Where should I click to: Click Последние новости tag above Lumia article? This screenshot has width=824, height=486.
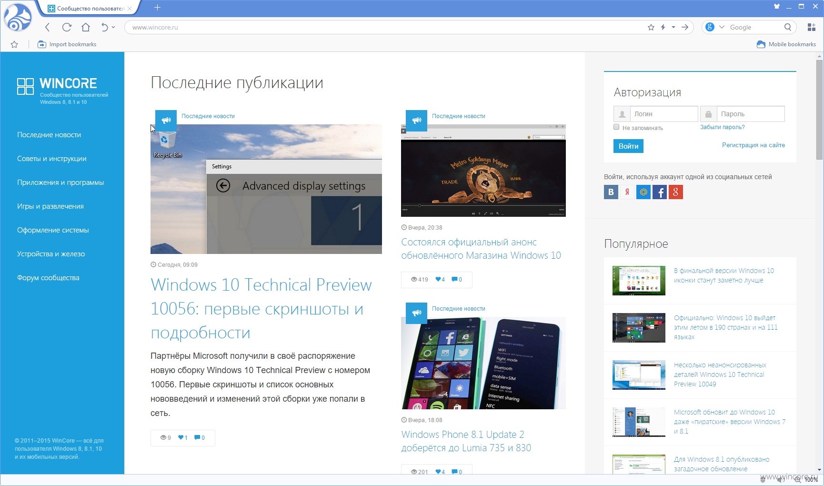(x=458, y=309)
